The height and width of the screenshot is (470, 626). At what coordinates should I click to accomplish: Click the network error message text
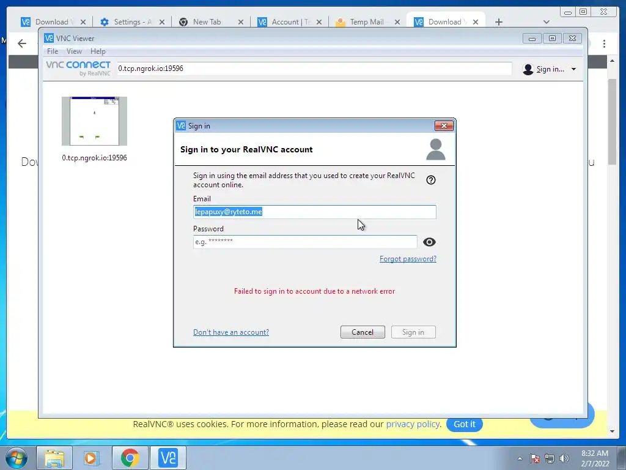click(315, 291)
